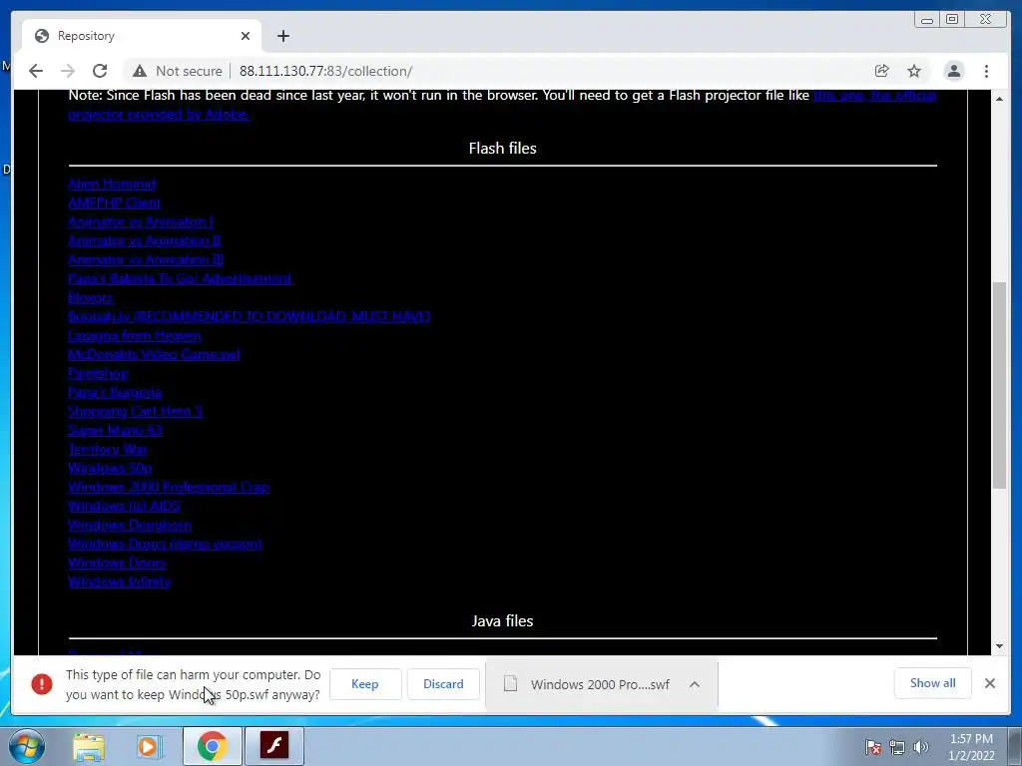Open the Shopping Cart Hero 3 link
This screenshot has height=766, width=1022.
click(x=135, y=411)
